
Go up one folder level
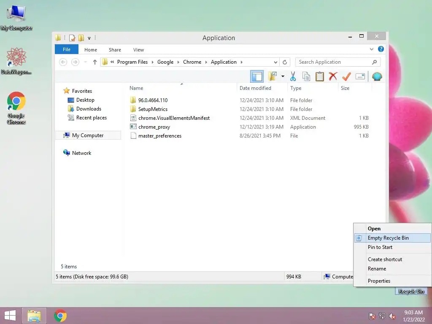(95, 62)
